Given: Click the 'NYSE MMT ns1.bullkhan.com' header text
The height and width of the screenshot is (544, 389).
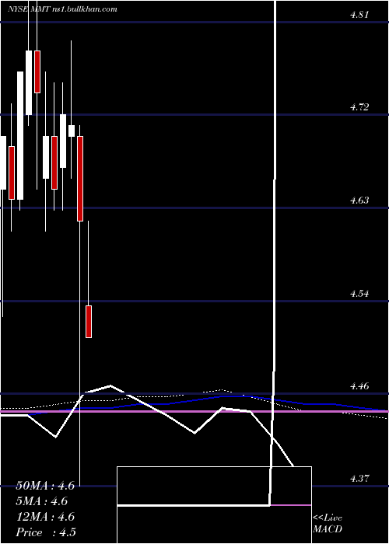Looking at the screenshot, I should [62, 9].
